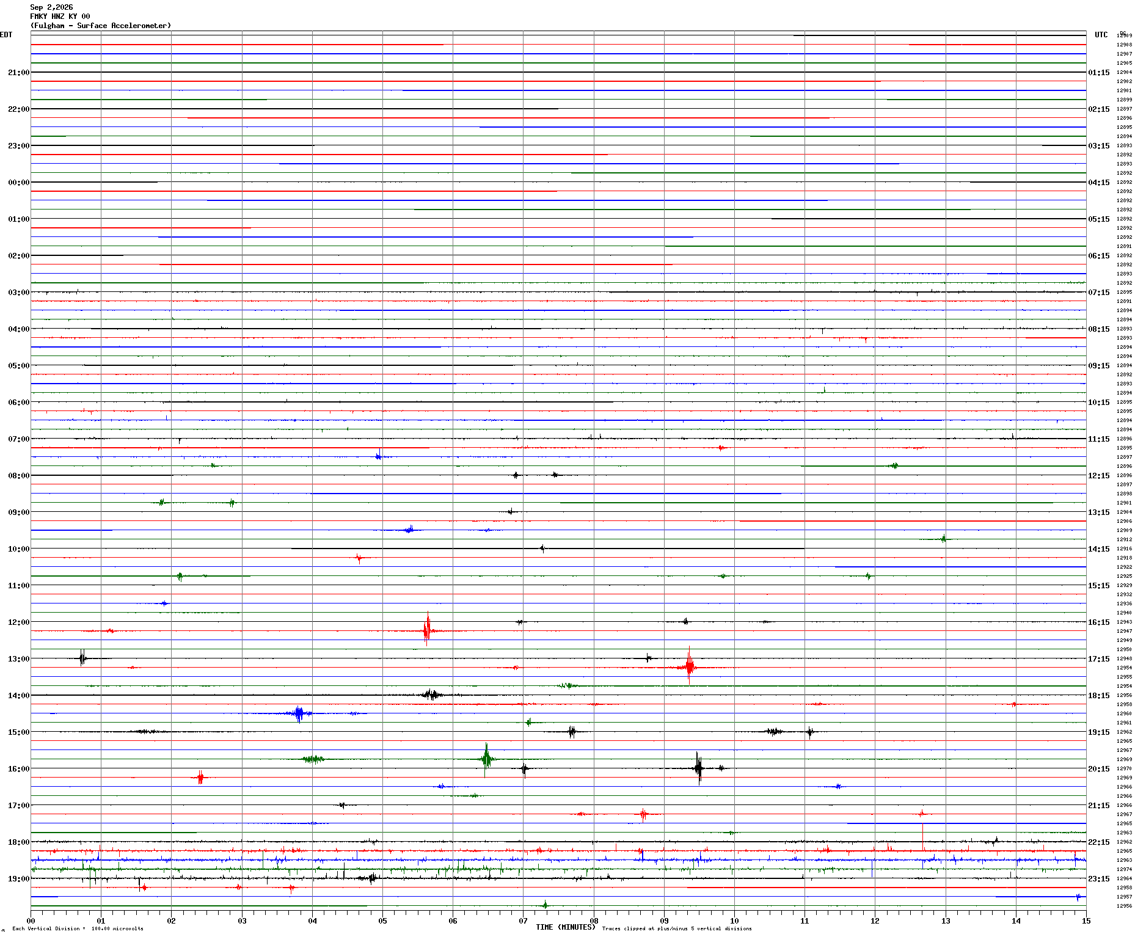The width and height of the screenshot is (1135, 937).
Task: Click the 16:15 UTC time label
Action: (1099, 622)
